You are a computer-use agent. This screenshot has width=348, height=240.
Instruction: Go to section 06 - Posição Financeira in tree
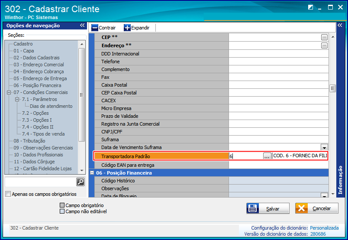point(37,85)
